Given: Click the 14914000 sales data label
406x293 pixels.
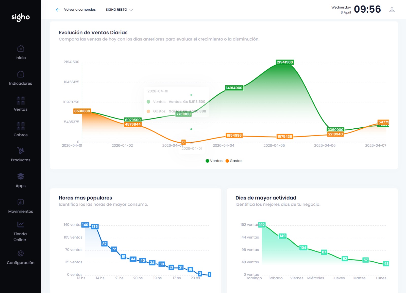Looking at the screenshot, I should (234, 88).
